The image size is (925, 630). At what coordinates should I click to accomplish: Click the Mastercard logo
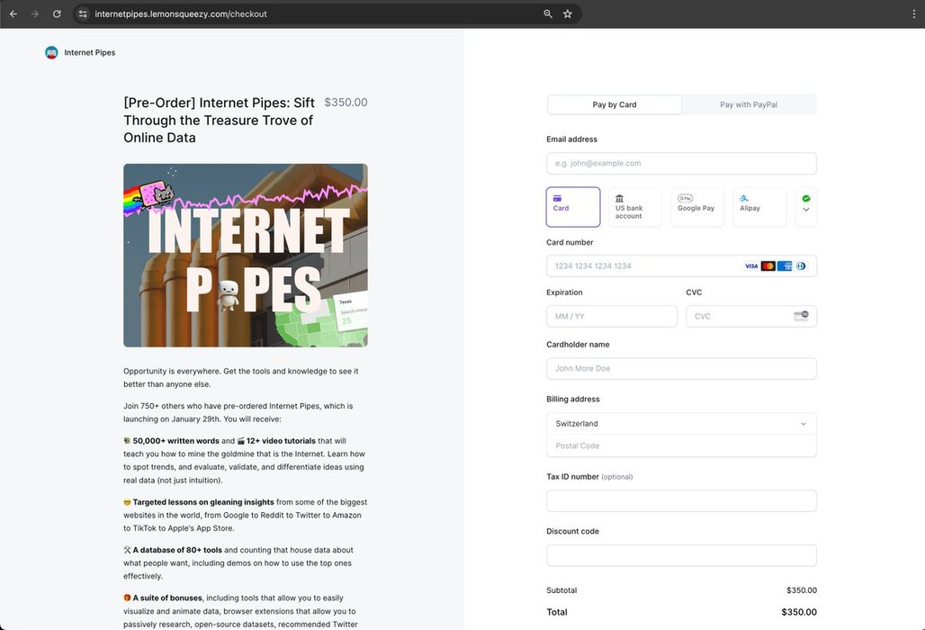(x=768, y=266)
